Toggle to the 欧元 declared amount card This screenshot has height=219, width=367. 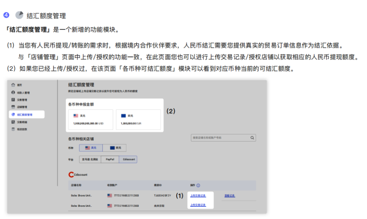(x=139, y=119)
